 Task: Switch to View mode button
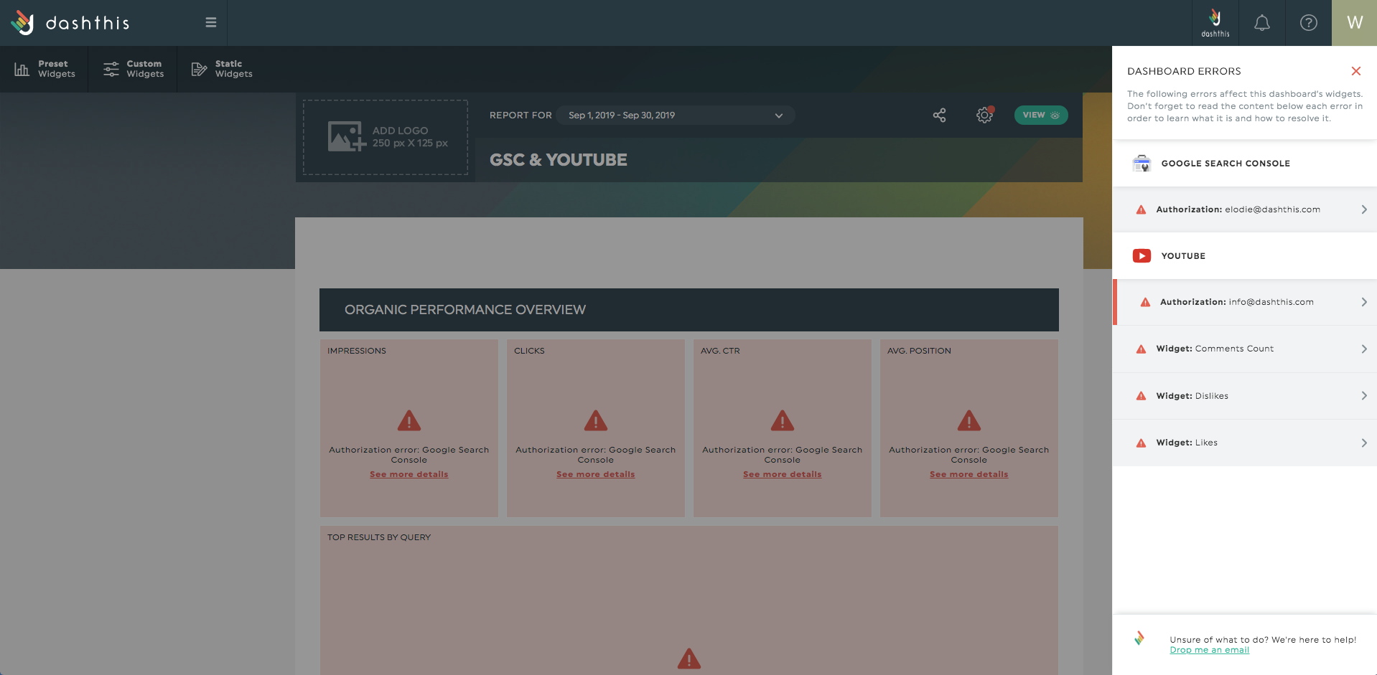[x=1041, y=115]
